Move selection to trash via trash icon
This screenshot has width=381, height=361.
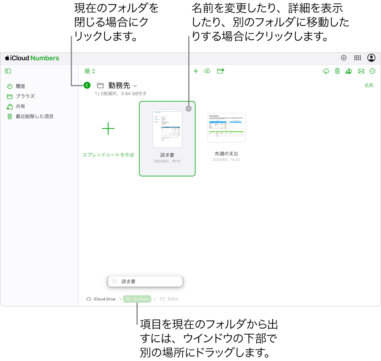[x=337, y=71]
